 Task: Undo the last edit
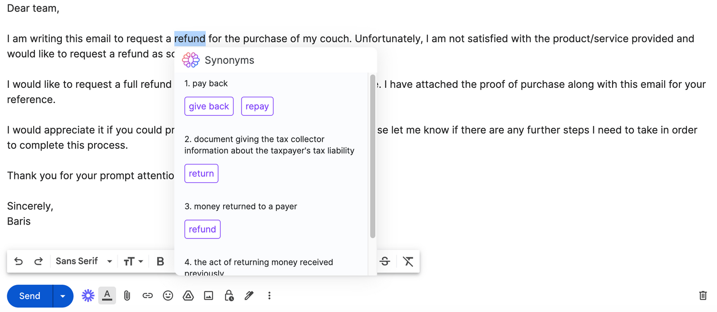18,261
